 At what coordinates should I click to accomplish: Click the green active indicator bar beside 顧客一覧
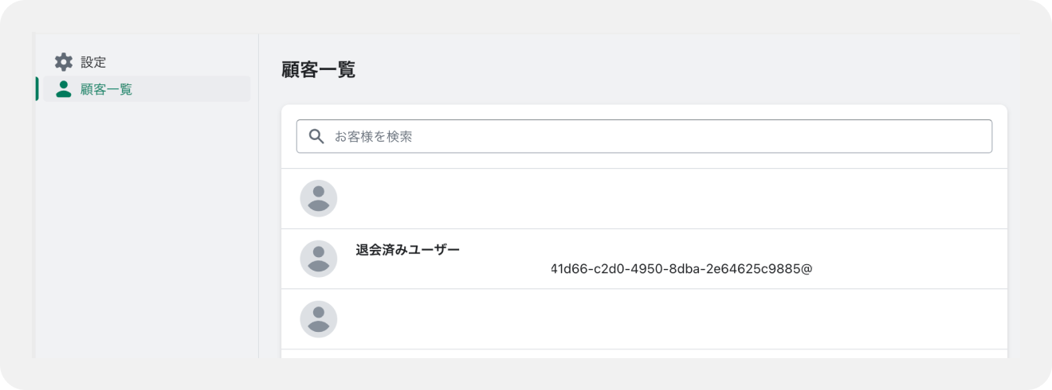pyautogui.click(x=37, y=88)
